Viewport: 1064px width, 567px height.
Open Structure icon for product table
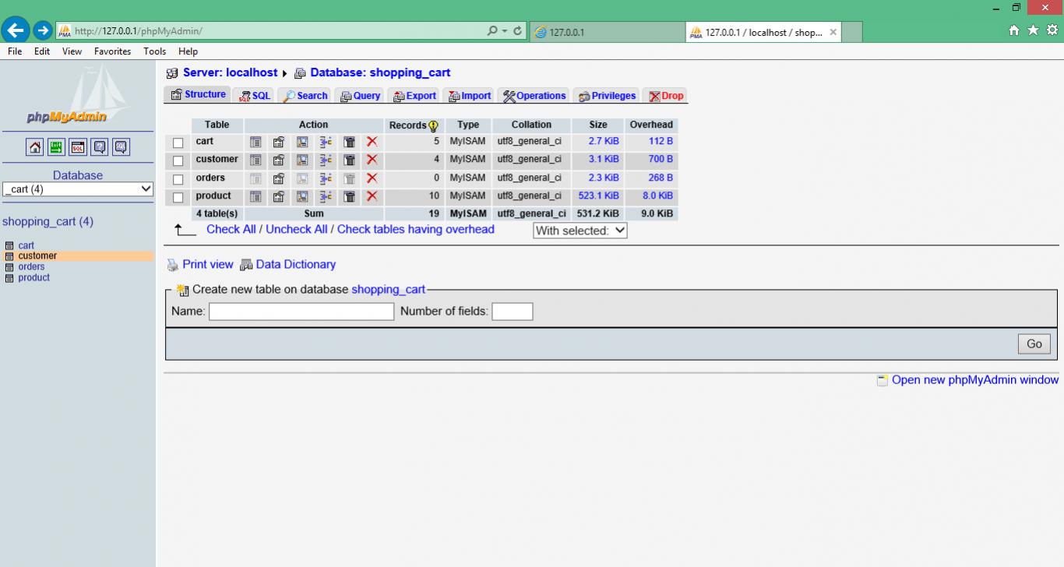pos(279,196)
